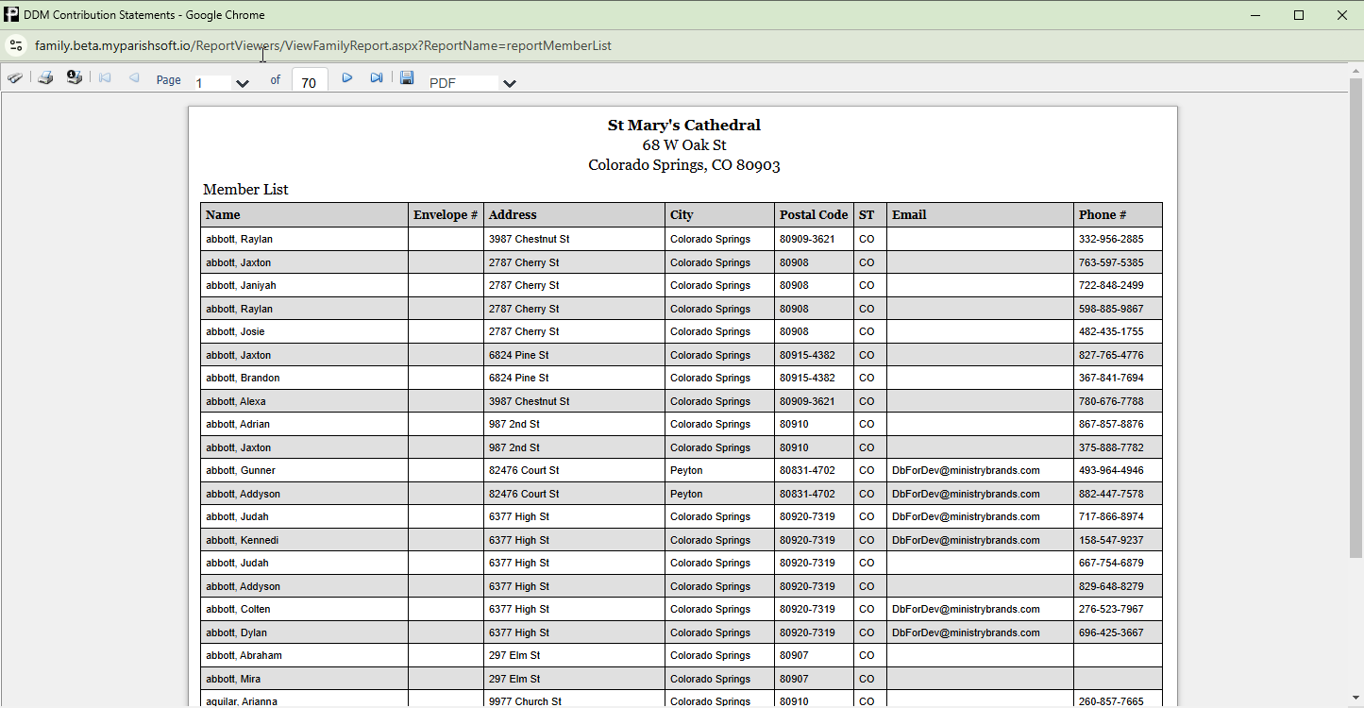Select the name 'abbott, Gunner'
1364x708 pixels.
(241, 471)
